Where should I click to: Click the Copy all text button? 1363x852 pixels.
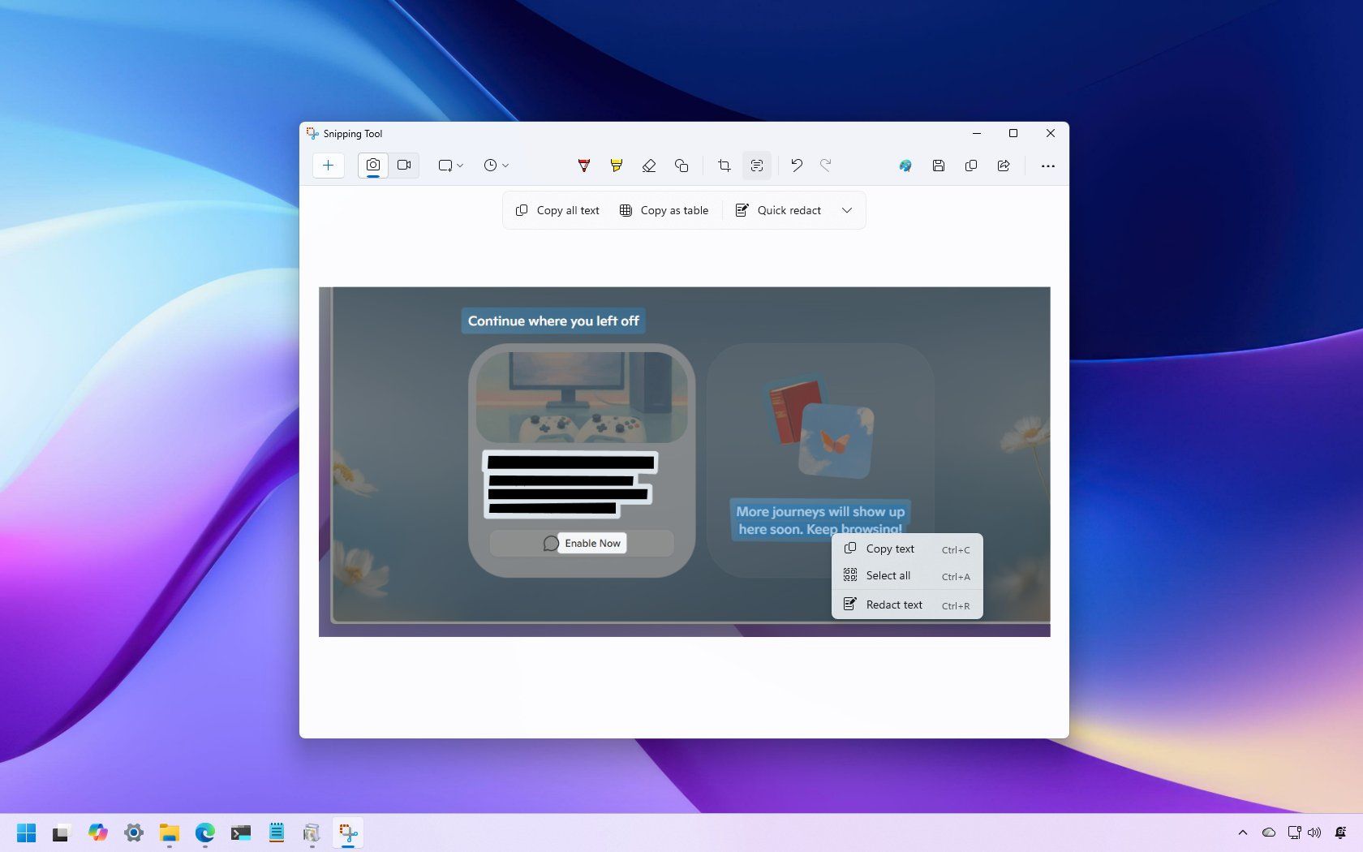tap(557, 210)
